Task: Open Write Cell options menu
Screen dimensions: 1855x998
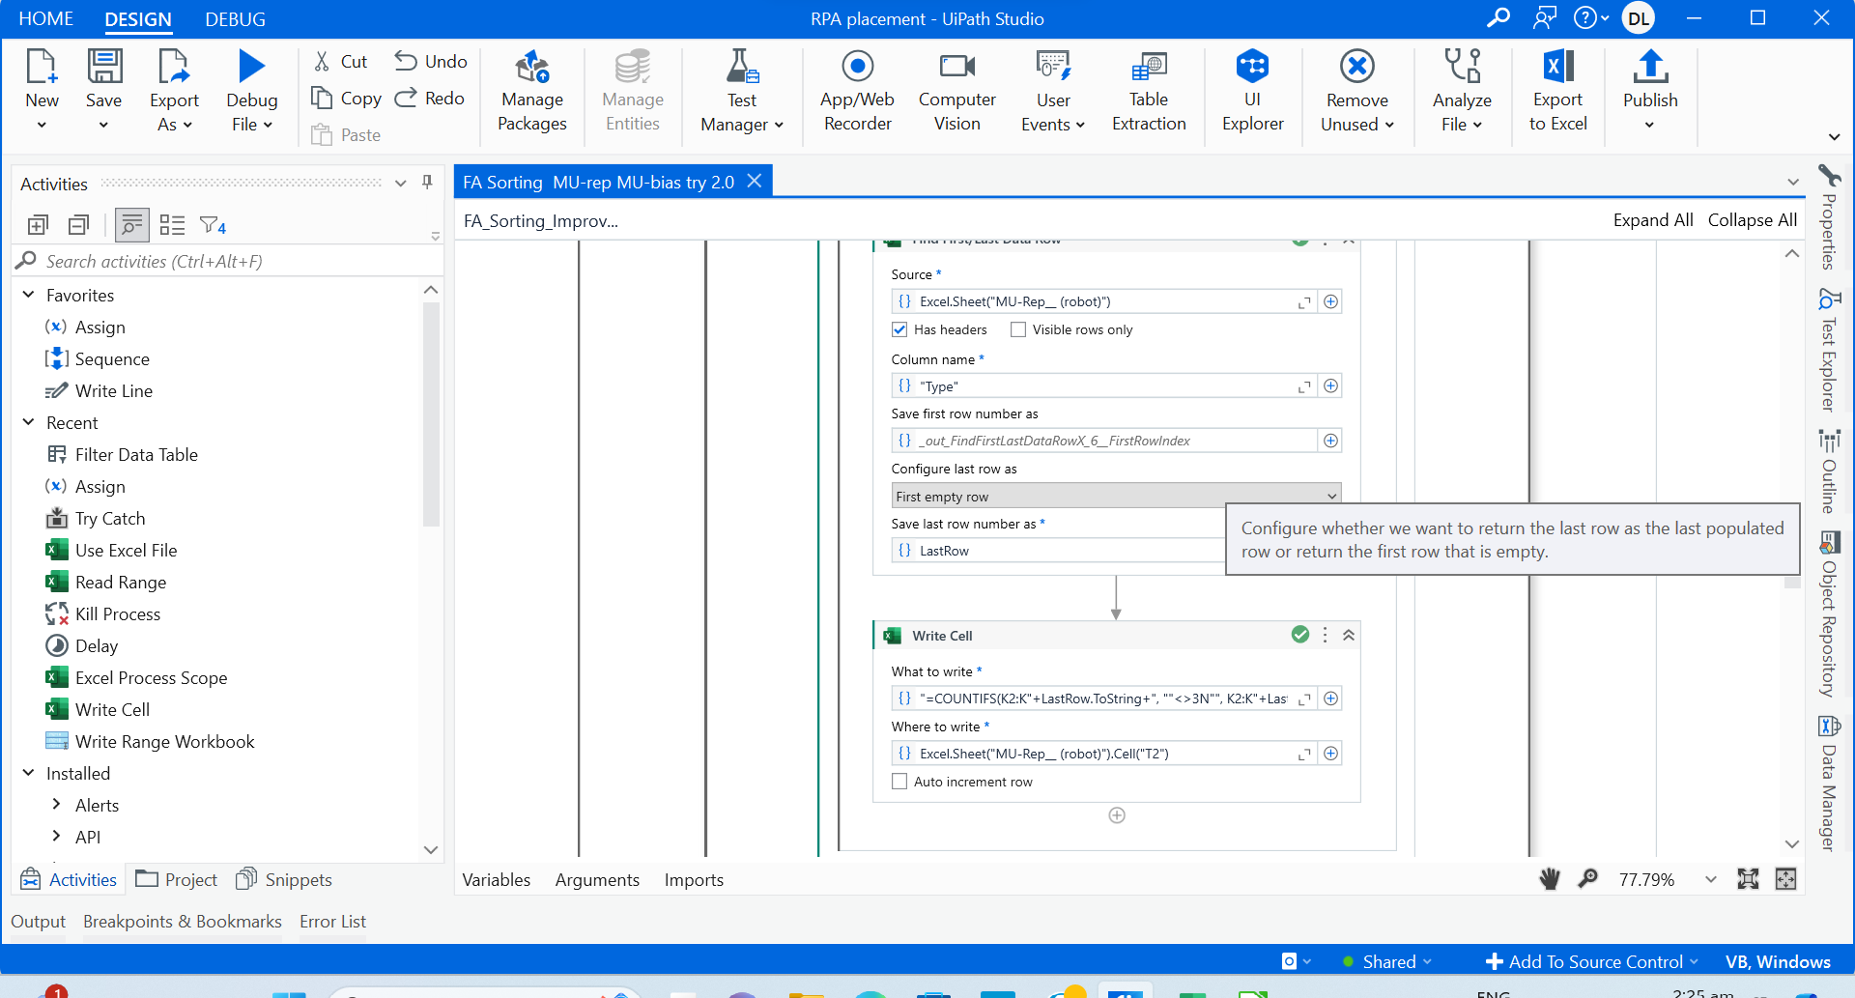Action: coord(1325,635)
